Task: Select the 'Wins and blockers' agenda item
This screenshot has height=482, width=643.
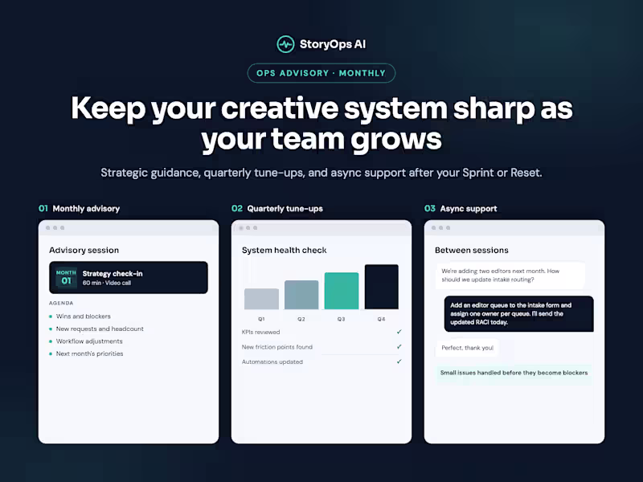Action: tap(84, 317)
